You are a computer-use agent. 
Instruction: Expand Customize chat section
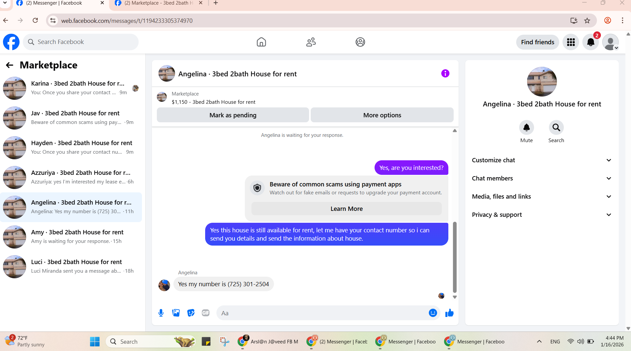point(542,160)
